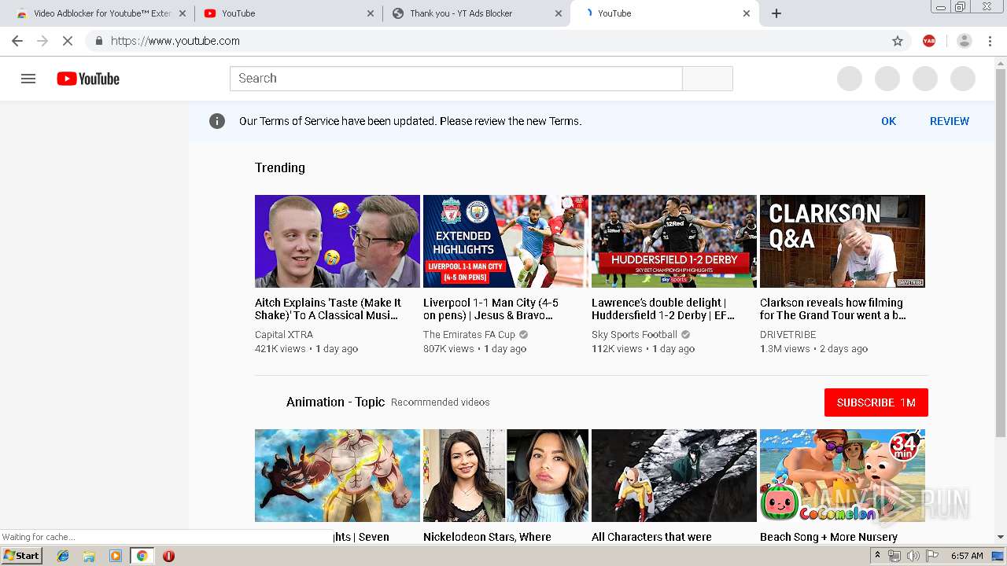Image resolution: width=1007 pixels, height=566 pixels.
Task: Open the Trending section heading
Action: pos(280,167)
